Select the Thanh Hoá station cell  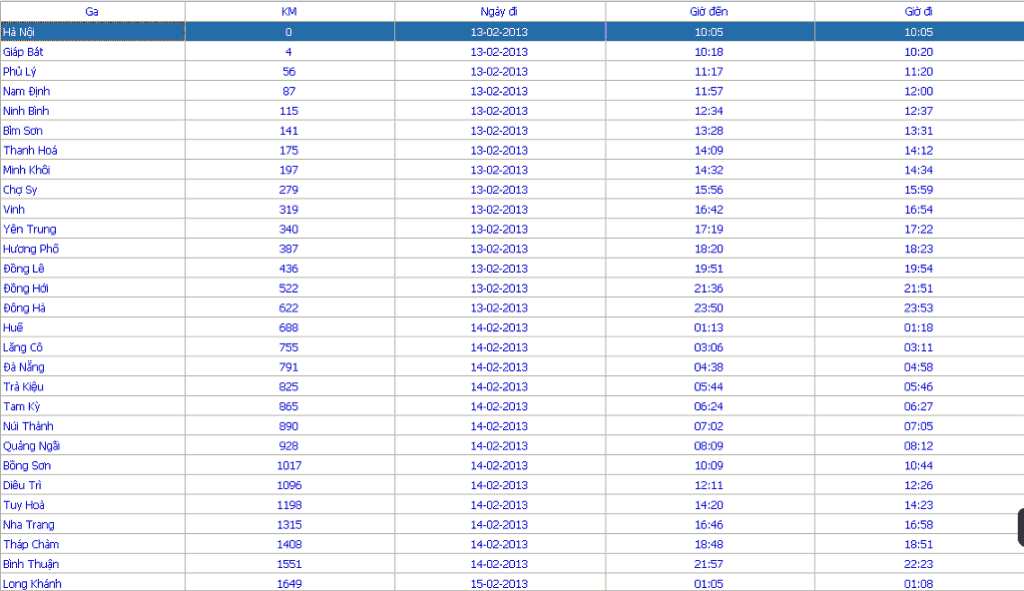tap(92, 150)
